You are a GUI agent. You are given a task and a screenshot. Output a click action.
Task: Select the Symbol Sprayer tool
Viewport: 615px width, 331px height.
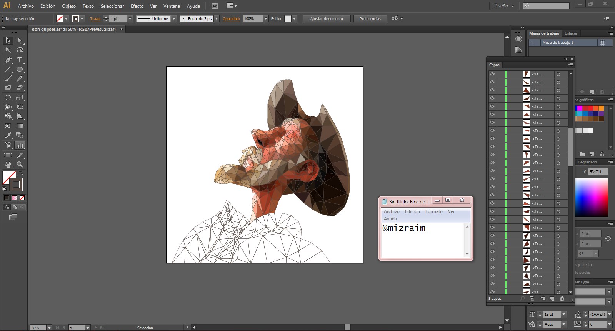click(x=8, y=145)
